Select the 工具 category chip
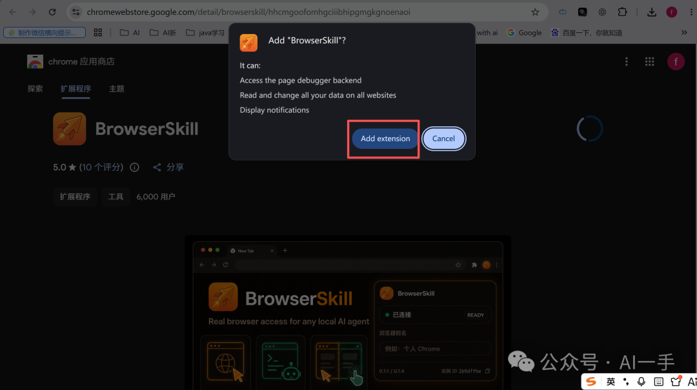The image size is (697, 390). click(116, 197)
